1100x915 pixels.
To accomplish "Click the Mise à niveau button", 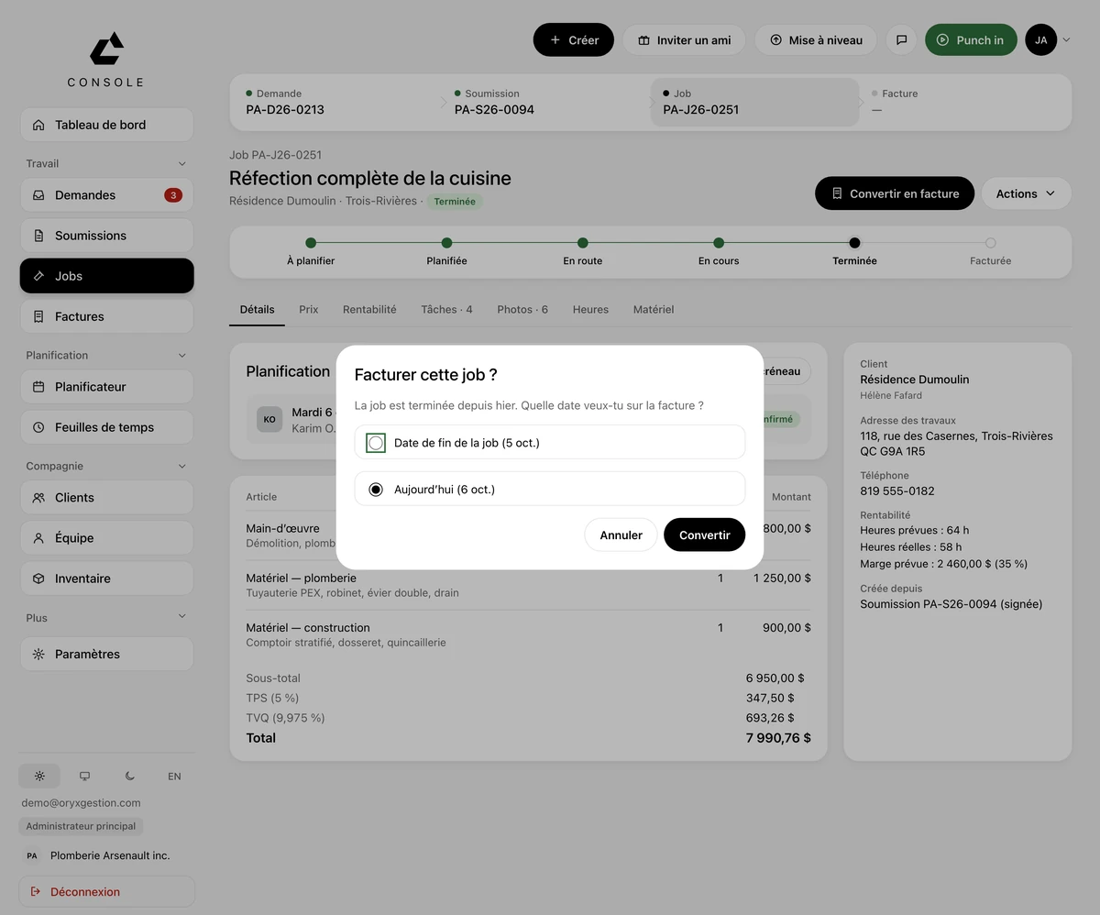I will (816, 40).
